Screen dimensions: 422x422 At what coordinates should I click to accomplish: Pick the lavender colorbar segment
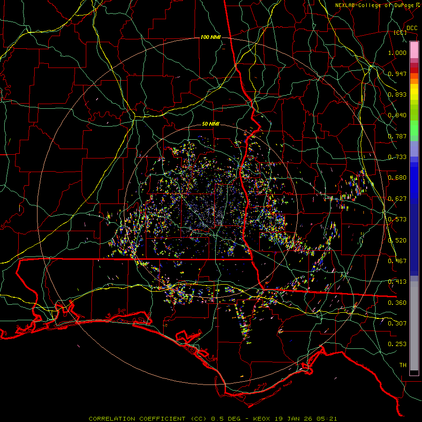coord(414,149)
